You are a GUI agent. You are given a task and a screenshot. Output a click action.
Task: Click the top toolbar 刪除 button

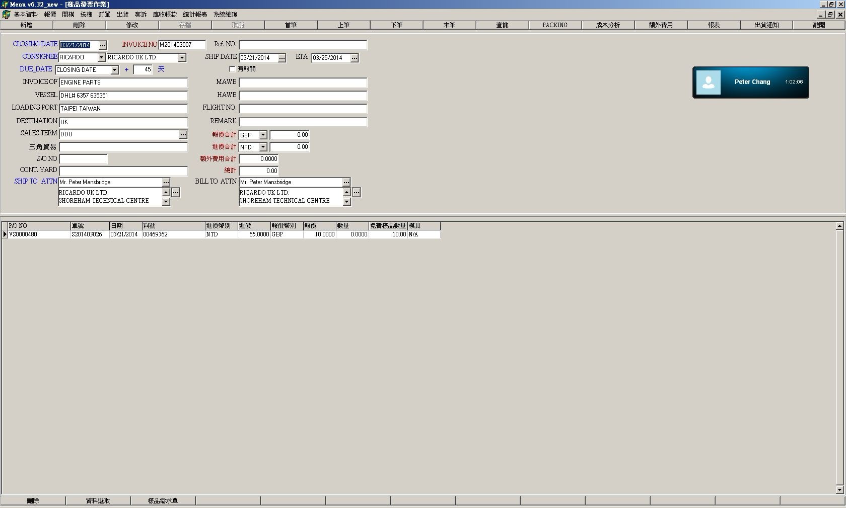coord(79,25)
